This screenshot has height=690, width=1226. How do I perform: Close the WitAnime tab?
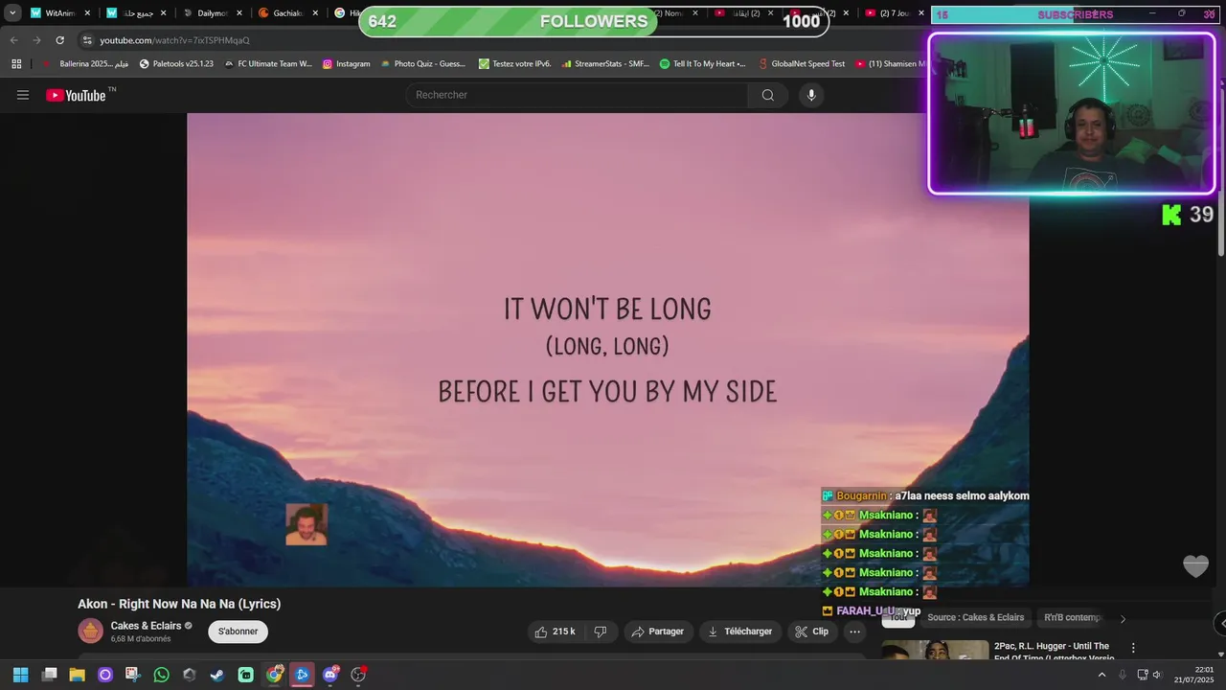[87, 13]
